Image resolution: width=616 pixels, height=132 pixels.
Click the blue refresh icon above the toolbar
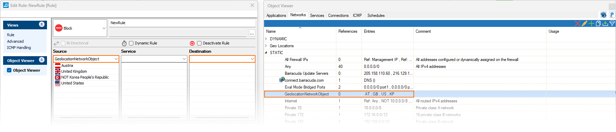(603, 15)
